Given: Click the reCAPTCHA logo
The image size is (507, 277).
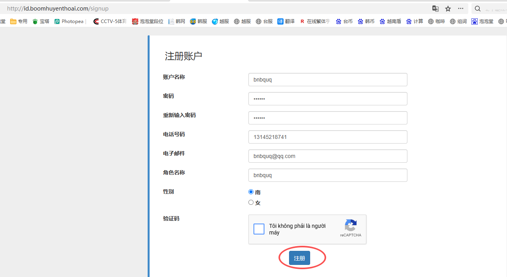Looking at the screenshot, I should pyautogui.click(x=350, y=226).
